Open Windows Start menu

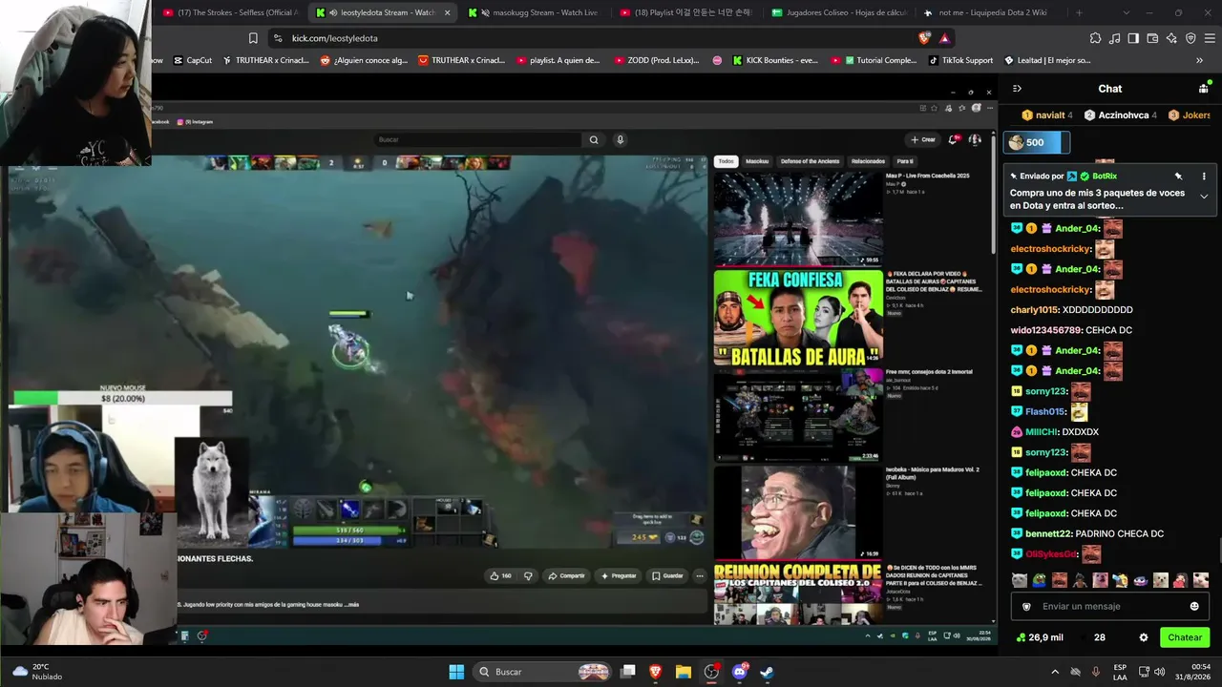click(456, 672)
